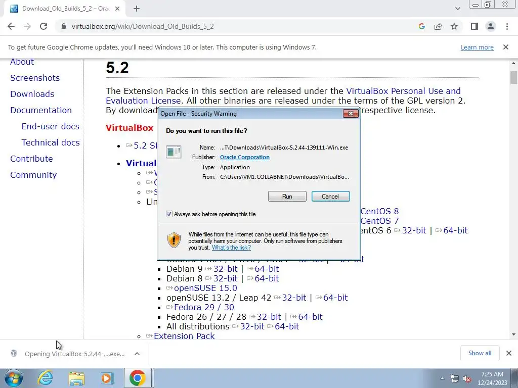518x388 pixels.
Task: Open the network tray icon
Action: [455, 379]
